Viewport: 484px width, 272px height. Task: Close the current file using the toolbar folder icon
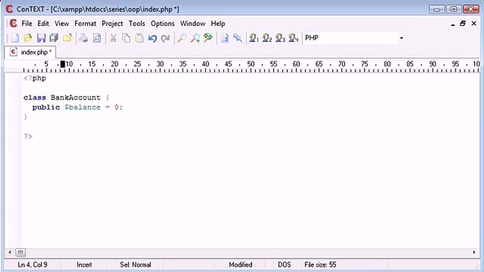pyautogui.click(x=67, y=38)
